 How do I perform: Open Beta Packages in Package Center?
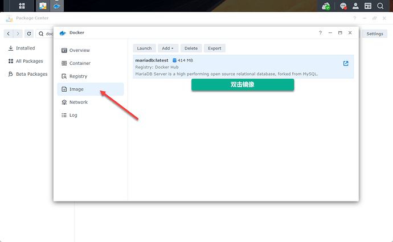tap(28, 74)
